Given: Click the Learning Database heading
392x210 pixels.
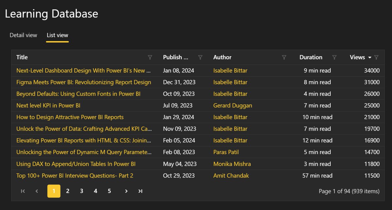Looking at the screenshot, I should click(x=51, y=14).
